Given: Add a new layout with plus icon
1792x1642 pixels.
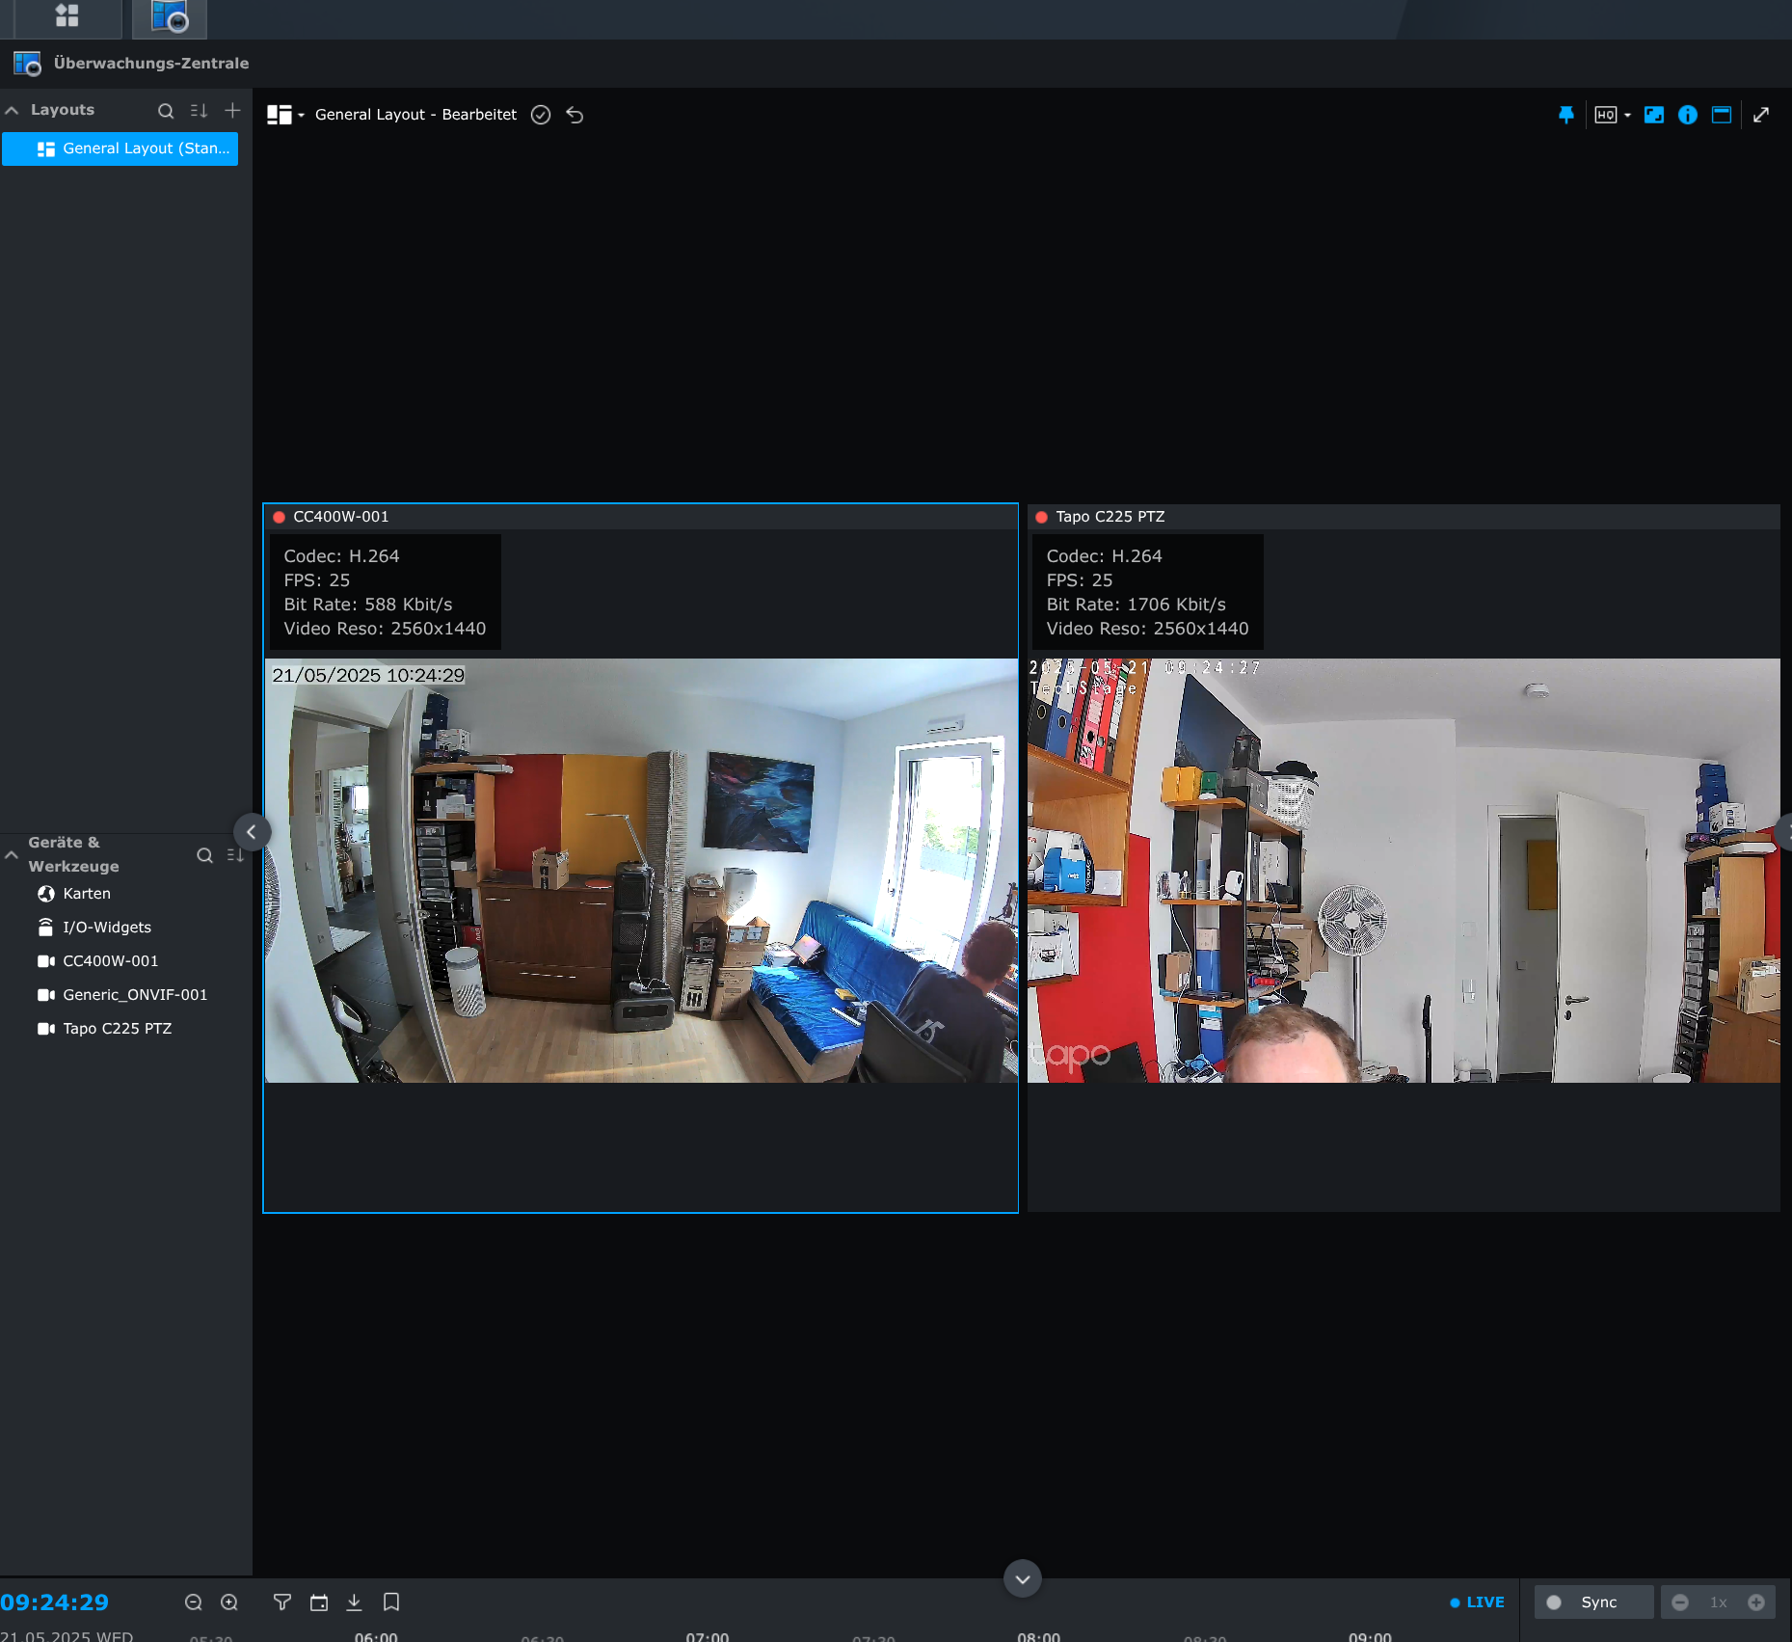Looking at the screenshot, I should pyautogui.click(x=232, y=111).
